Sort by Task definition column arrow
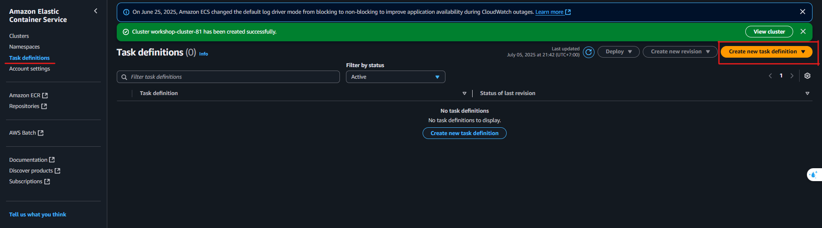This screenshot has width=822, height=228. pyautogui.click(x=464, y=93)
